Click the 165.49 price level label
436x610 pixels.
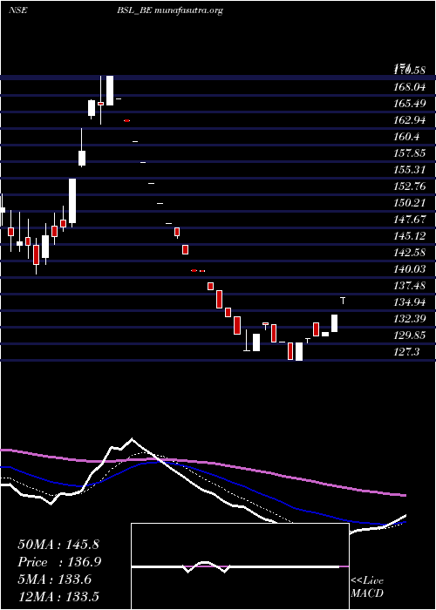(409, 104)
